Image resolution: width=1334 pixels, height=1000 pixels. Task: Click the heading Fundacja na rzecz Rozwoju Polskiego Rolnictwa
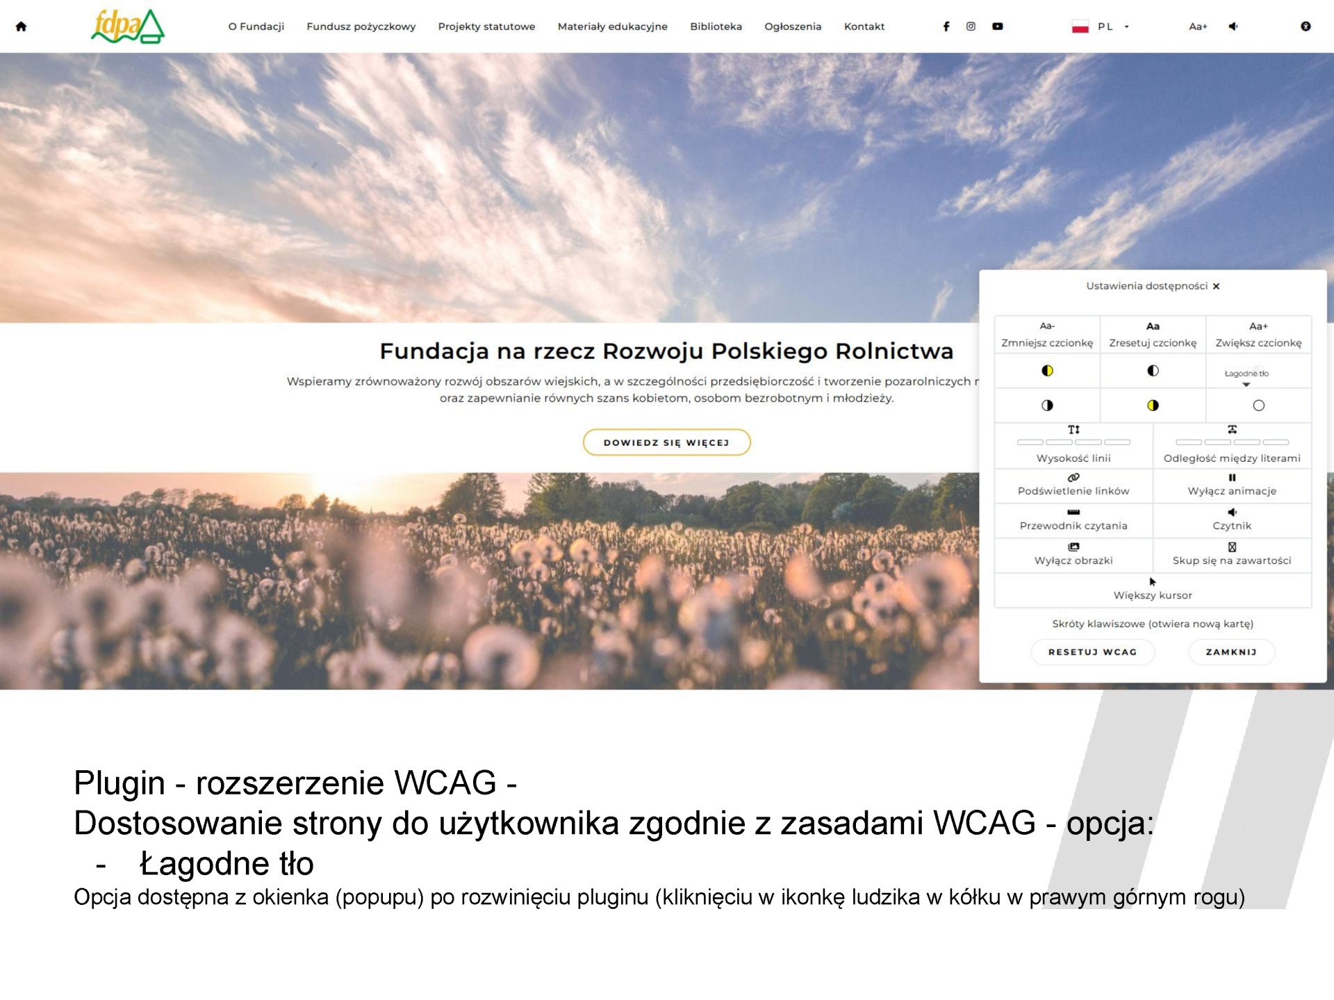click(666, 351)
